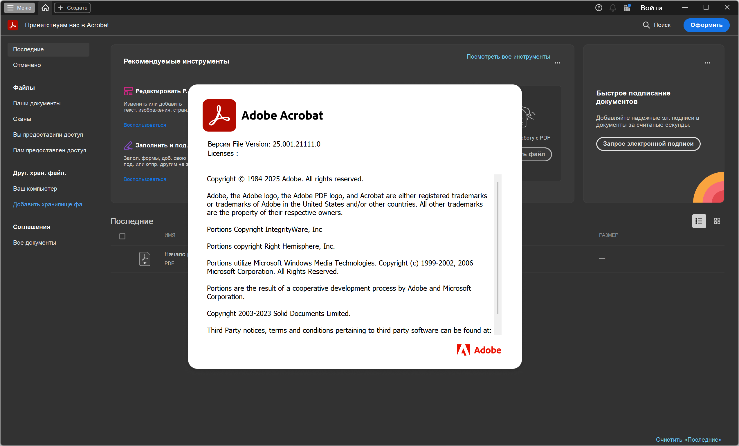This screenshot has height=446, width=739.
Task: Open Ваши документы in the sidebar
Action: 37,104
